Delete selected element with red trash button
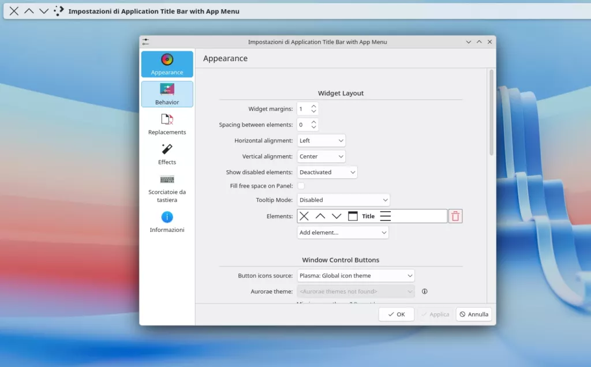The height and width of the screenshot is (367, 591). tap(455, 216)
